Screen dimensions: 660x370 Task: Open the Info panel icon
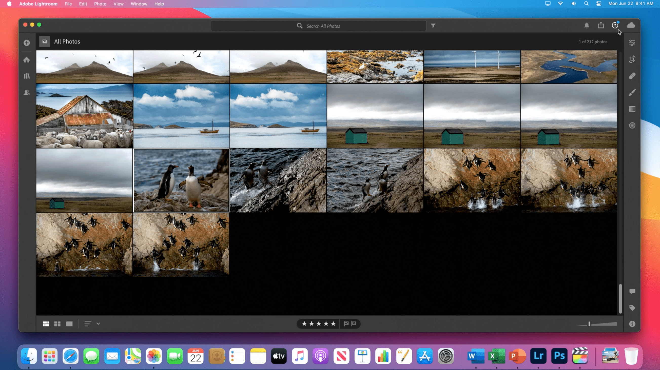[632, 324]
